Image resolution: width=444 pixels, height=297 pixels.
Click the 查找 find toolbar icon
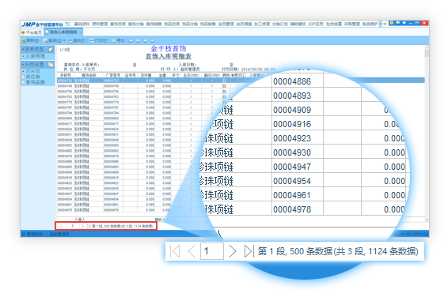tap(70, 41)
